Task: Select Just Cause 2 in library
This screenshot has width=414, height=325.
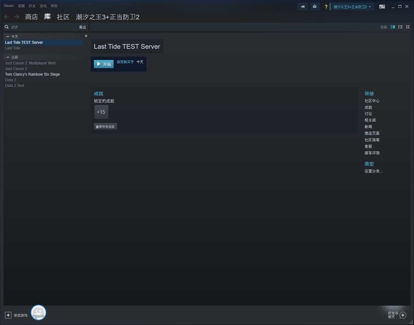Action: coord(43,69)
